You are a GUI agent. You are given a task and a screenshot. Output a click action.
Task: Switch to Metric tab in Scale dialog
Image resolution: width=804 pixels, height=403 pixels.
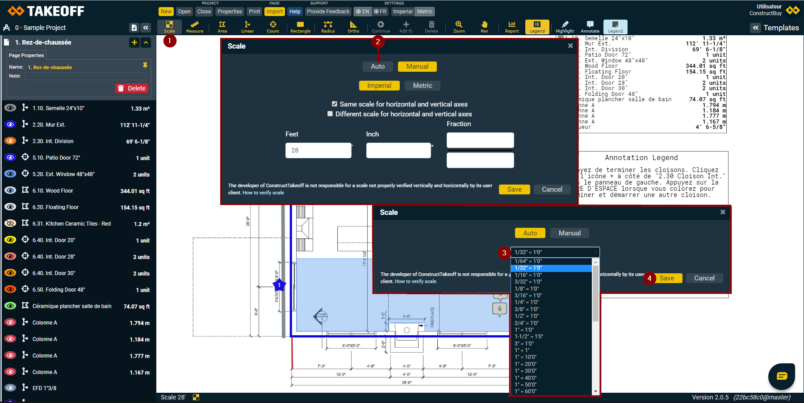(422, 86)
